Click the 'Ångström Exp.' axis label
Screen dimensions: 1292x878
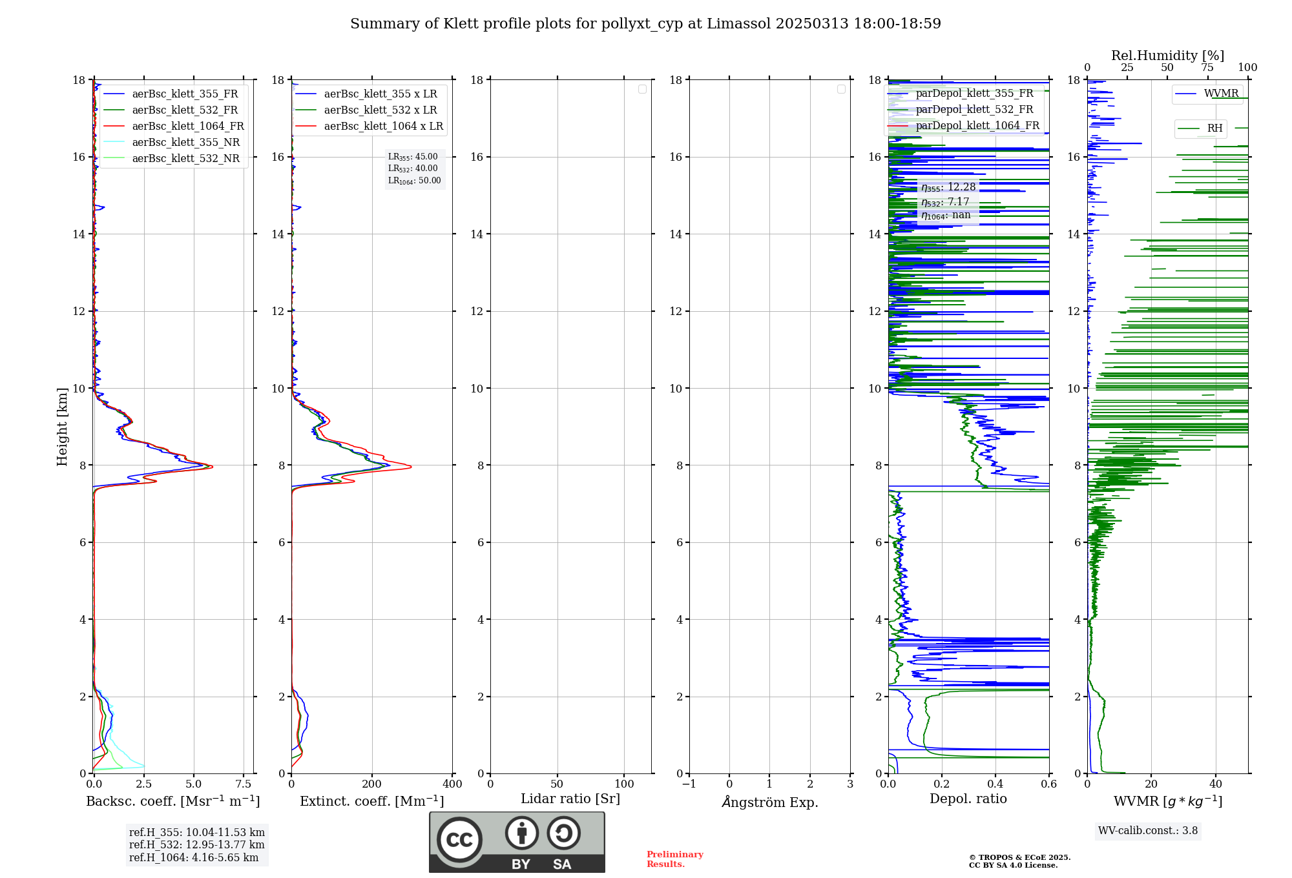770,802
